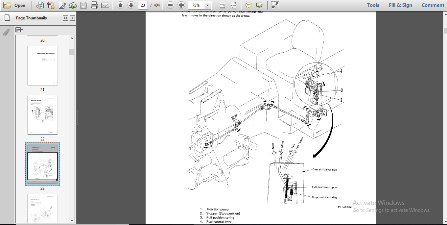
Task: Click thumbnail page label 22
Action: [42, 139]
